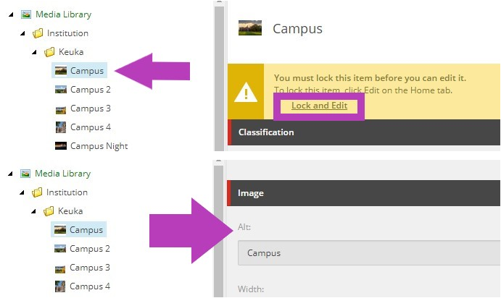Collapse the Institution node in bottom tree
This screenshot has height=298, width=501.
pos(22,192)
